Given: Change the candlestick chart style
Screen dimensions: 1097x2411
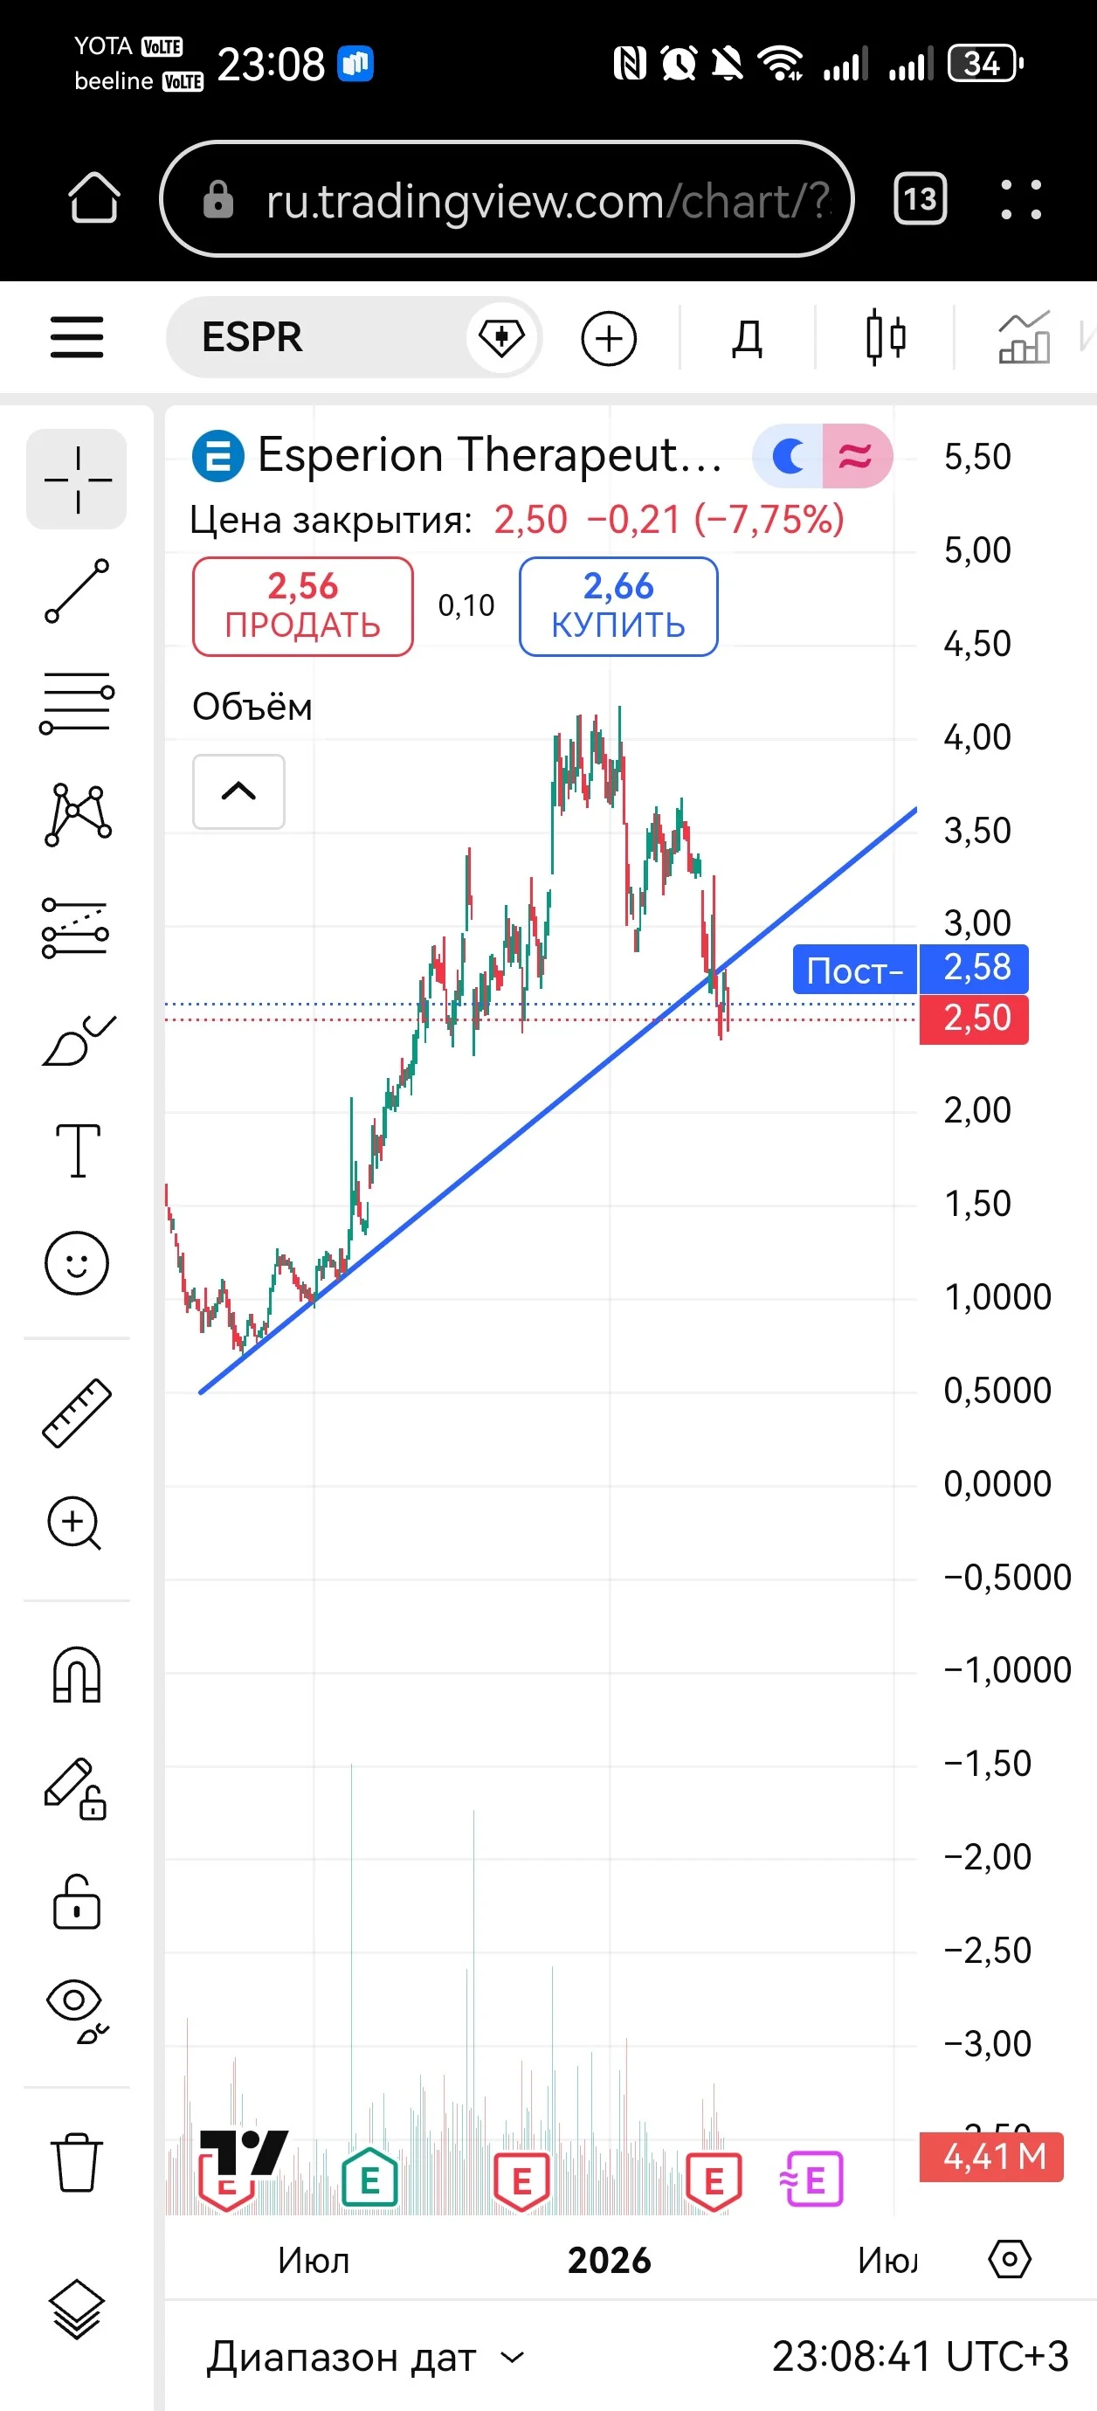Looking at the screenshot, I should (x=886, y=338).
